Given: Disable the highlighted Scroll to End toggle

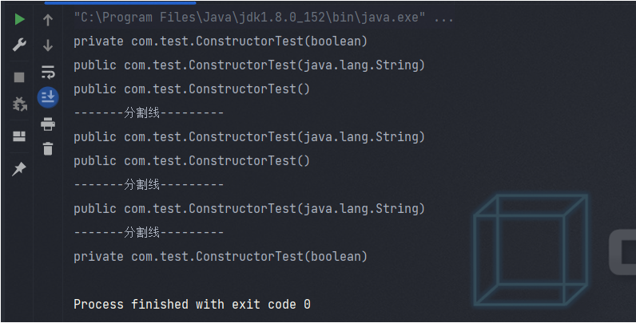Looking at the screenshot, I should click(x=48, y=98).
